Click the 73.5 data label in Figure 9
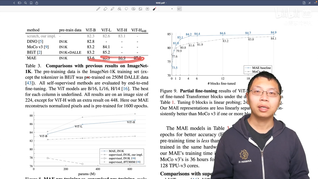This screenshot has height=179, width=318. click(x=174, y=68)
